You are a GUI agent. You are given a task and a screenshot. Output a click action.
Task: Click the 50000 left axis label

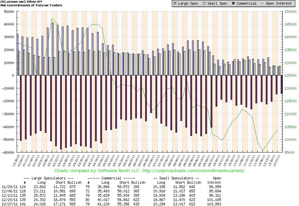pyautogui.click(x=9, y=11)
